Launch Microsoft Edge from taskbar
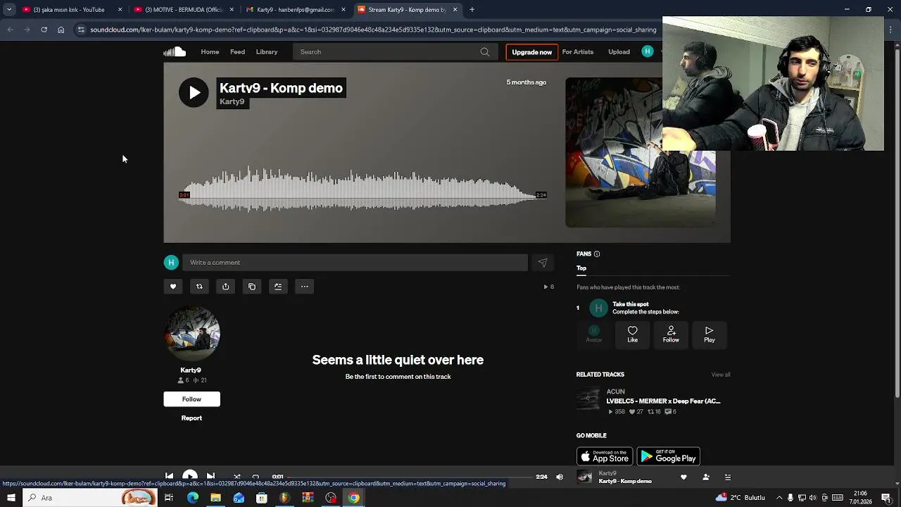Viewport: 901px width, 507px height. point(192,498)
